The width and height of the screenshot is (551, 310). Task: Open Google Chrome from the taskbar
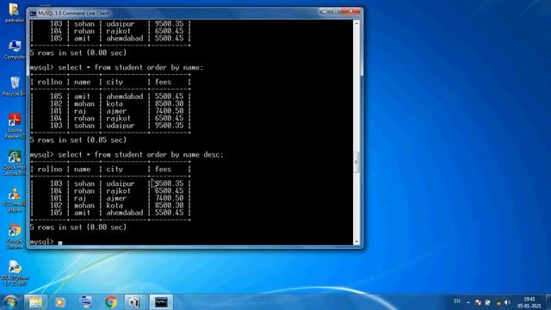pyautogui.click(x=111, y=302)
